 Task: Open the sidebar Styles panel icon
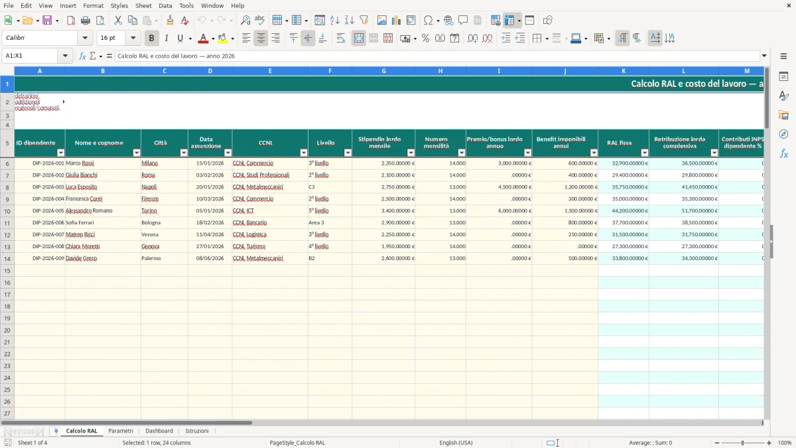[783, 96]
